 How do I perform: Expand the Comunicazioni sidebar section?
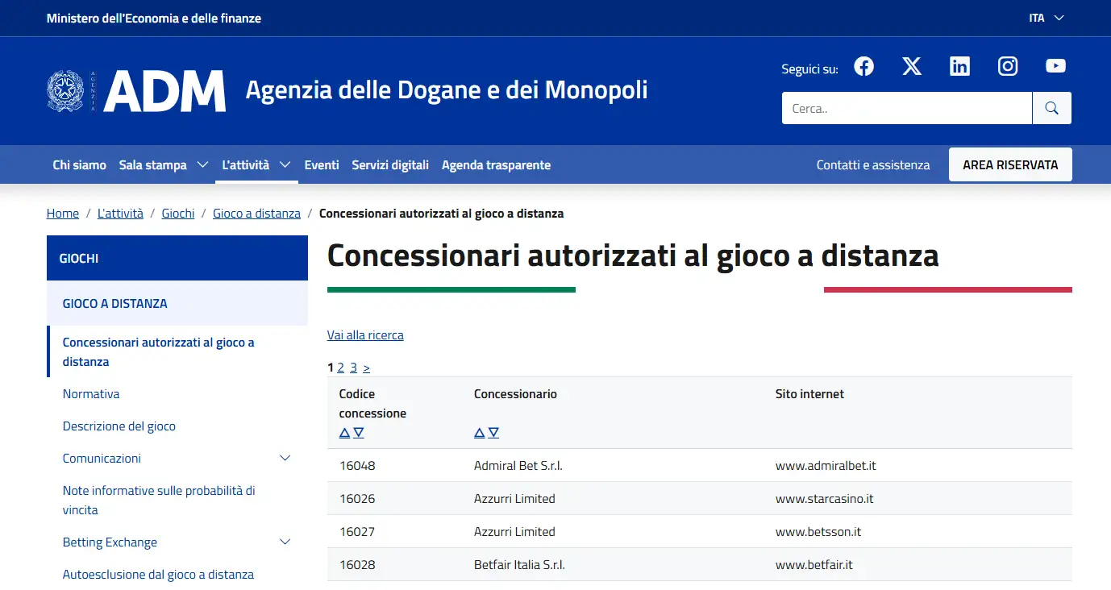click(285, 459)
